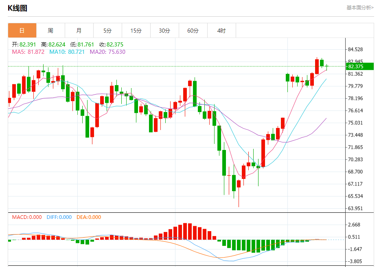Click the DIFF:0.000 indicator label
Screen dimensions: 379x267
pyautogui.click(x=59, y=217)
